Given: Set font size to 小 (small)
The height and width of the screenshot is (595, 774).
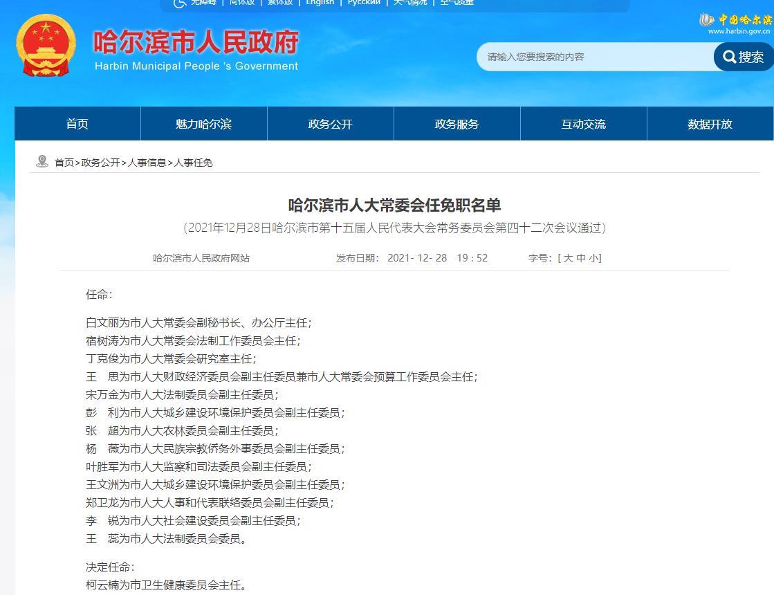Looking at the screenshot, I should (594, 258).
